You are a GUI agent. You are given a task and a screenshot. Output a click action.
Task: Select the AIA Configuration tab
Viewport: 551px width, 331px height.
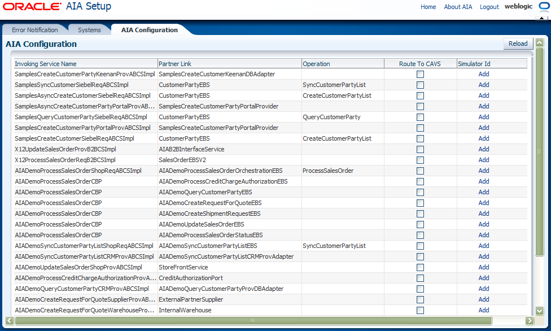click(x=150, y=30)
